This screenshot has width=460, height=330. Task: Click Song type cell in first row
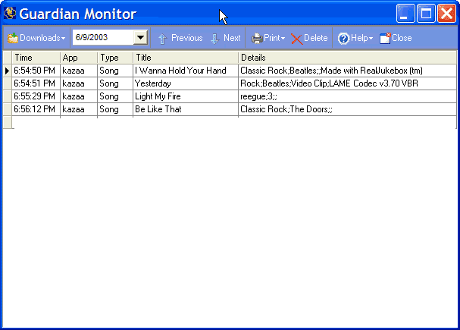click(115, 71)
